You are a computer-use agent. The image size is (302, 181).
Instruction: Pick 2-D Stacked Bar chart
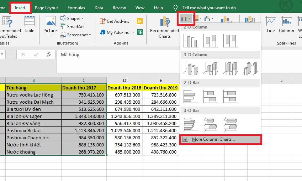coord(210,96)
